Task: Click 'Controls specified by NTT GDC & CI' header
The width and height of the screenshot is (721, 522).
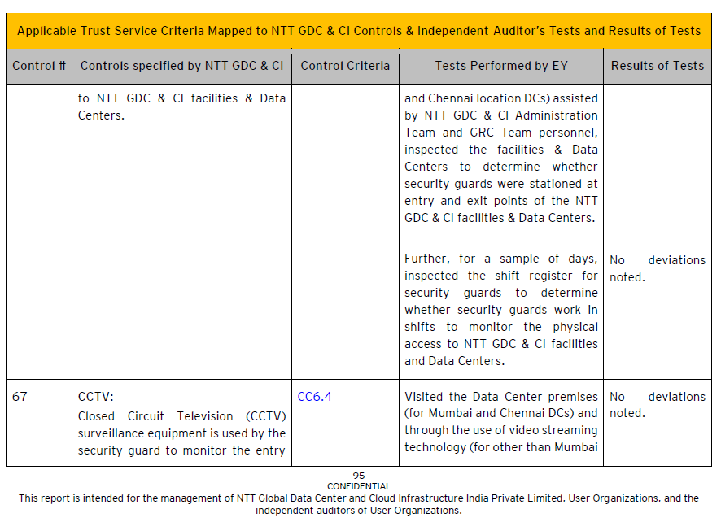Action: coord(181,66)
